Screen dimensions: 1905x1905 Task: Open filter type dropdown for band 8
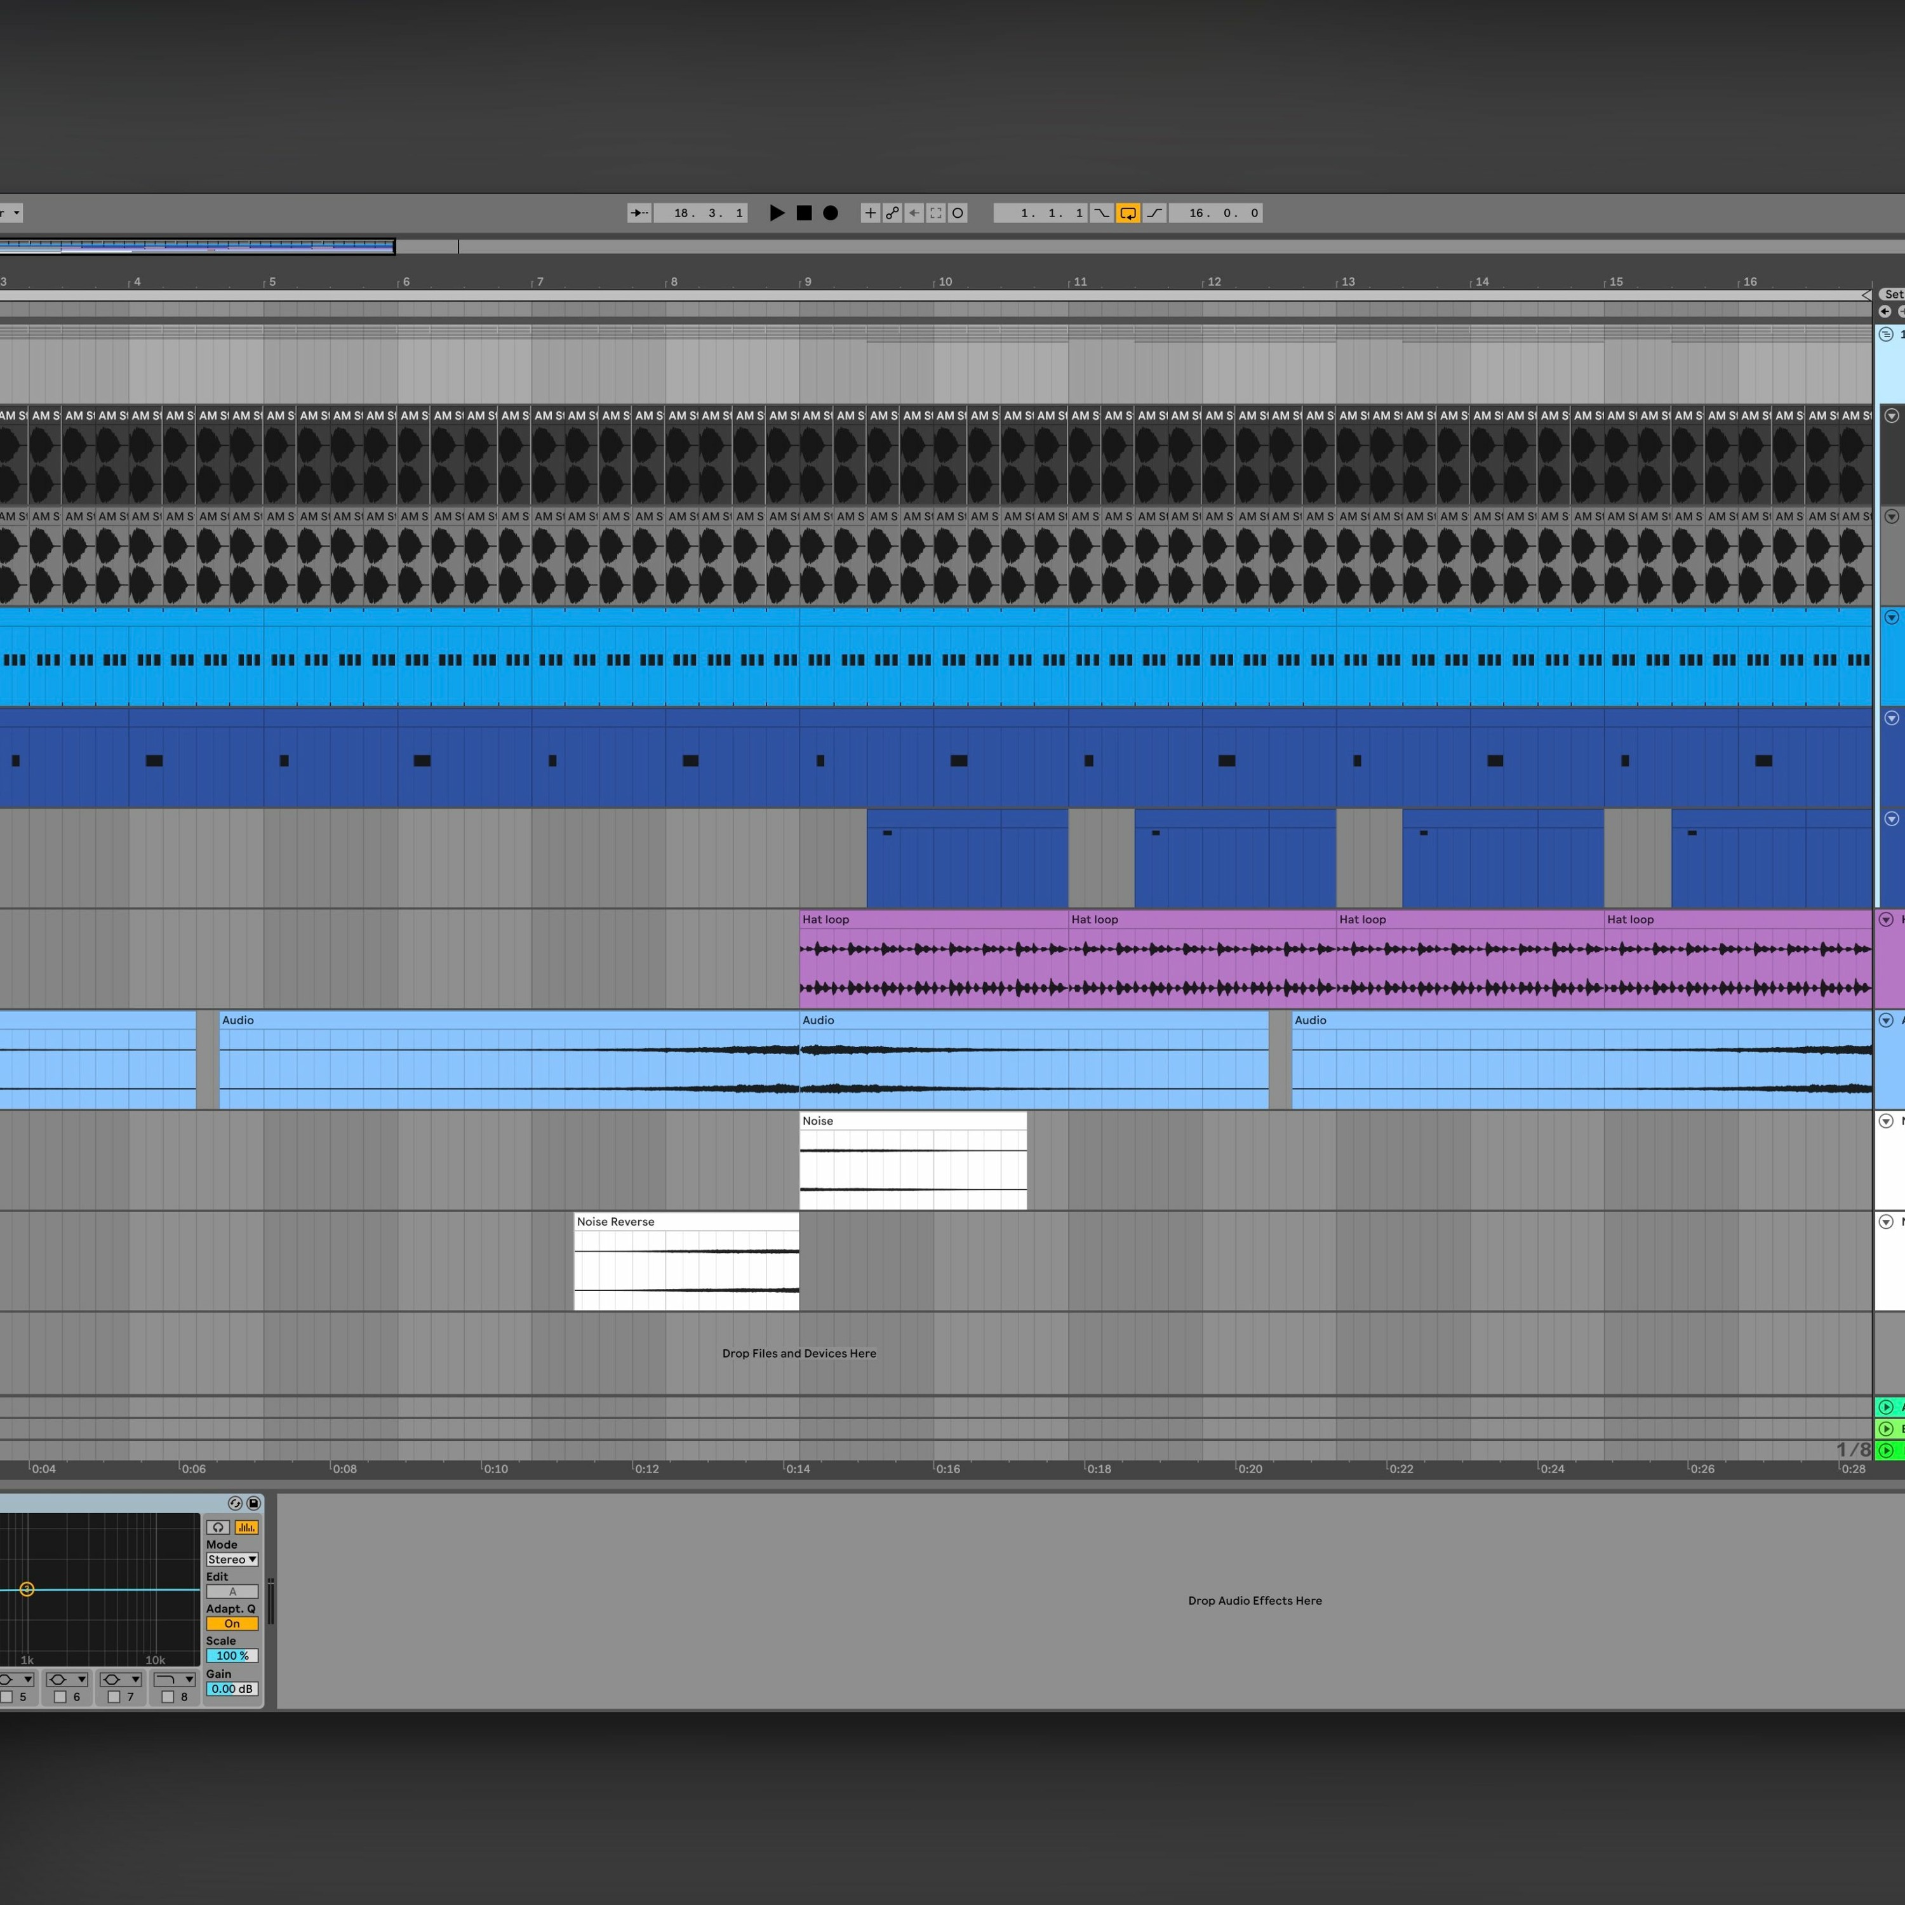pos(175,1679)
